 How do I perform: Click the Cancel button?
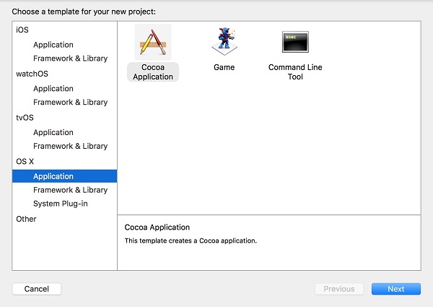[37, 289]
